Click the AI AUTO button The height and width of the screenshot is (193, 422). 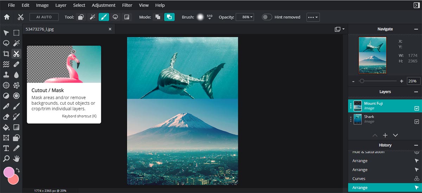pos(44,17)
